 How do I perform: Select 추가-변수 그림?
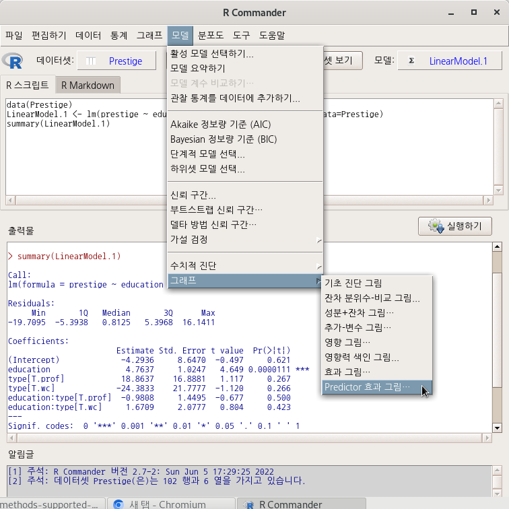(x=377, y=327)
